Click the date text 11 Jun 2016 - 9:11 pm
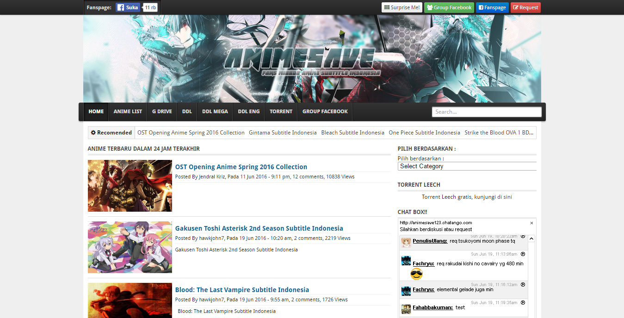Viewport: 624px width, 318px height. click(265, 177)
